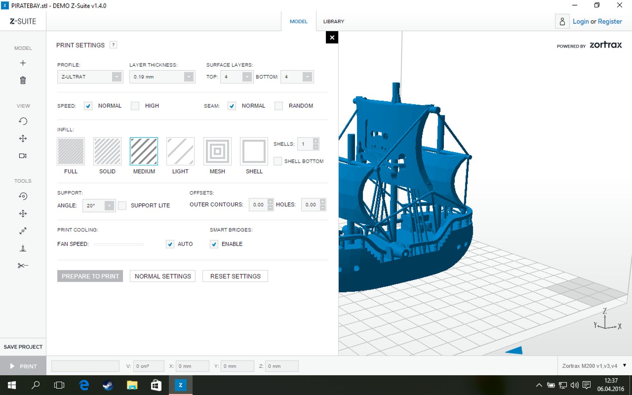Open TOP surface layers dropdown
The height and width of the screenshot is (395, 632).
(x=237, y=77)
